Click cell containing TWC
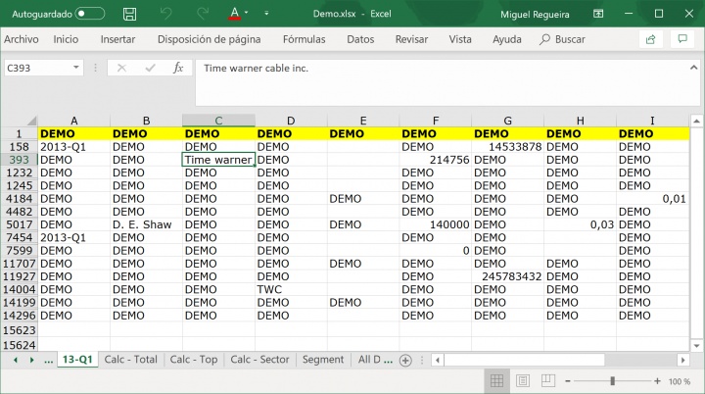 (291, 289)
